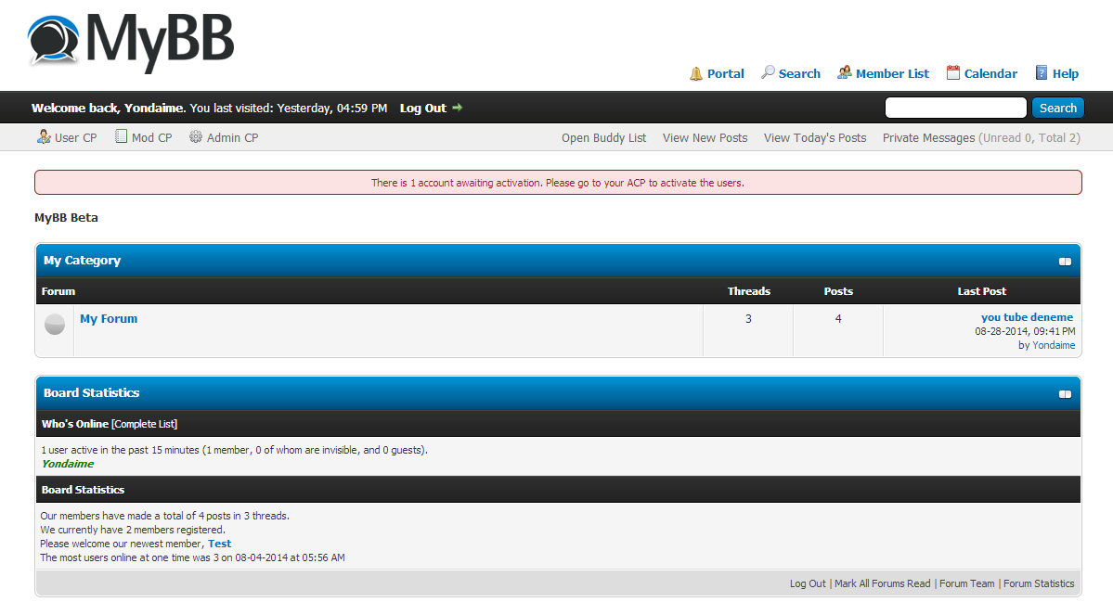Open Yondaime profile in Last Post column
The width and height of the screenshot is (1113, 602).
[1054, 345]
